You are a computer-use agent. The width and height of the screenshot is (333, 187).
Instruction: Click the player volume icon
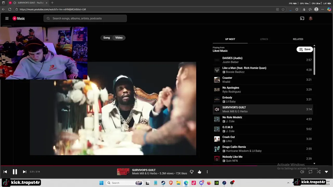302,172
